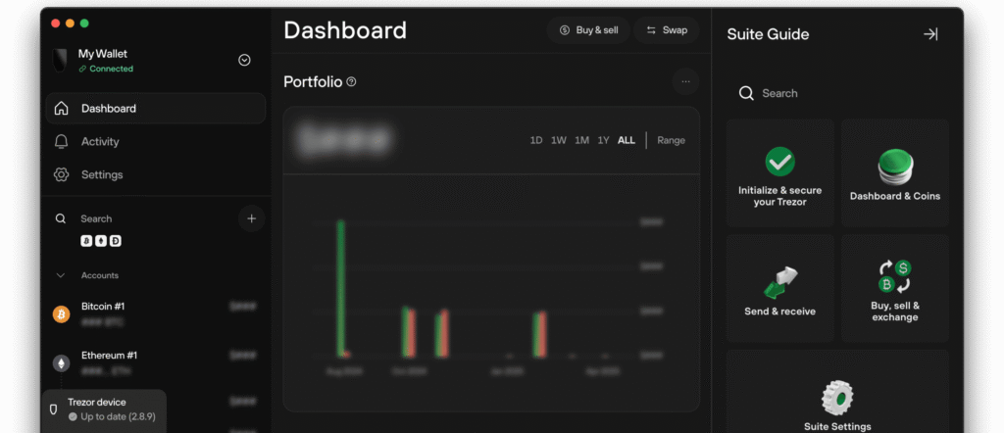1004x433 pixels.
Task: Select the 1Y graph range
Action: [x=603, y=140]
